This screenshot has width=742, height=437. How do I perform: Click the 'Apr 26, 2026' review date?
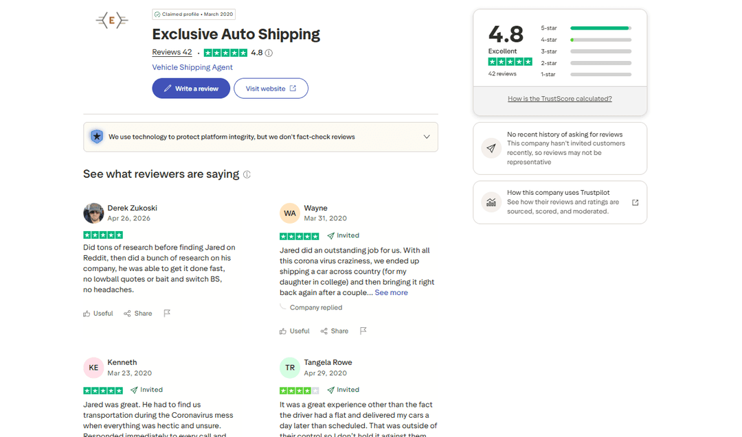pyautogui.click(x=128, y=218)
